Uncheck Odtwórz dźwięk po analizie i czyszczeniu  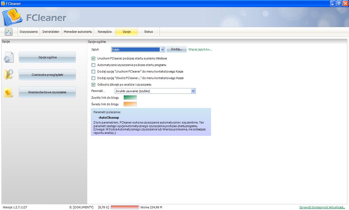point(94,85)
